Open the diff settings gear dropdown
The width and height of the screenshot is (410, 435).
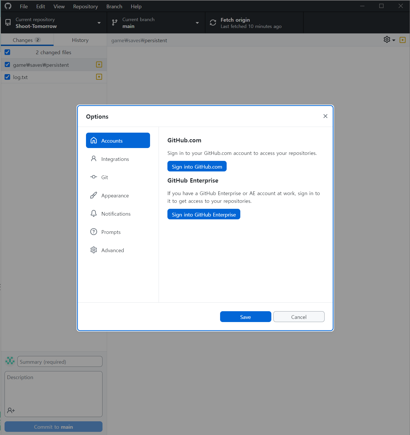[x=389, y=40]
